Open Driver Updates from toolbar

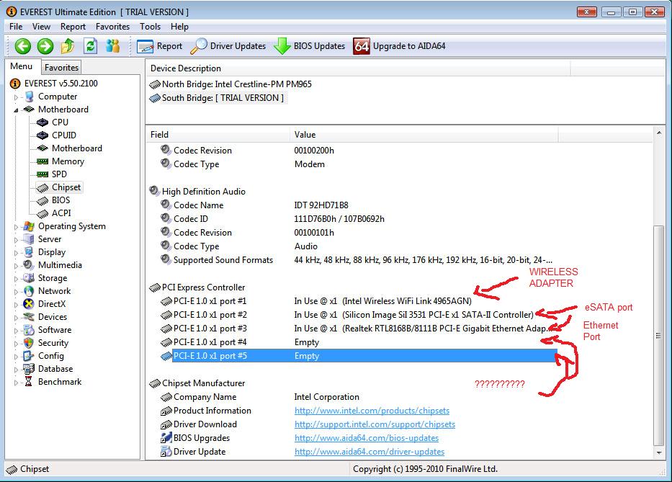point(228,46)
